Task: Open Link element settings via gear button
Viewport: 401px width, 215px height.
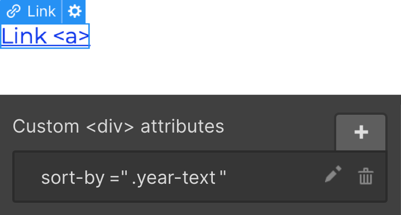Action: [x=74, y=12]
